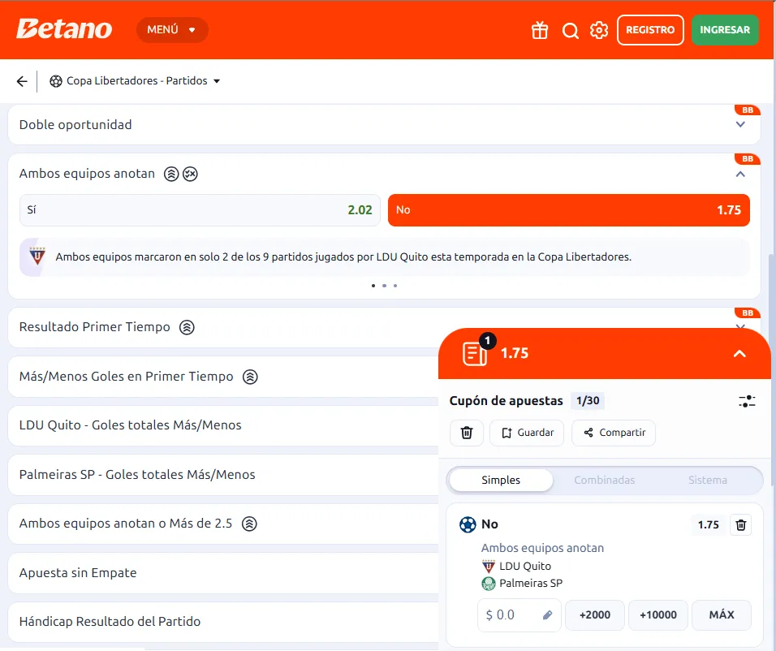Screen dimensions: 776x651
Task: Add +2000 to the stake
Action: (x=595, y=615)
